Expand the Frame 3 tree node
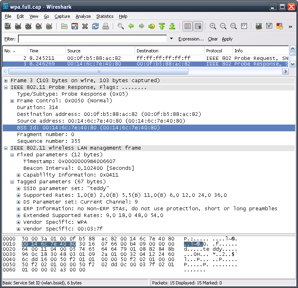This screenshot has height=288, width=298. click(6, 81)
